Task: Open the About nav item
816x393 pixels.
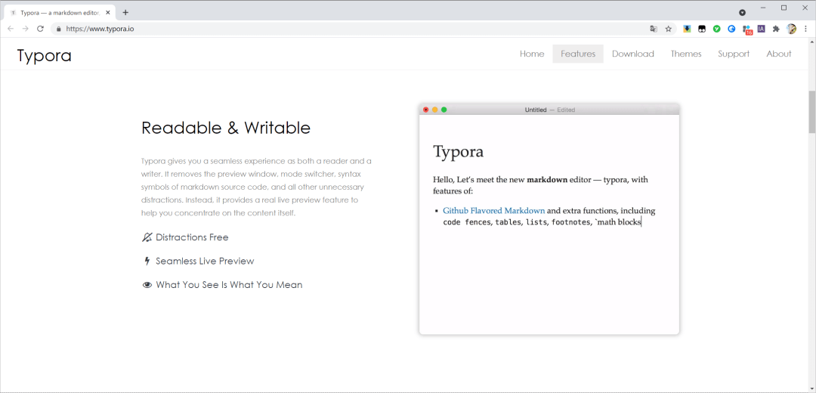Action: coord(778,54)
